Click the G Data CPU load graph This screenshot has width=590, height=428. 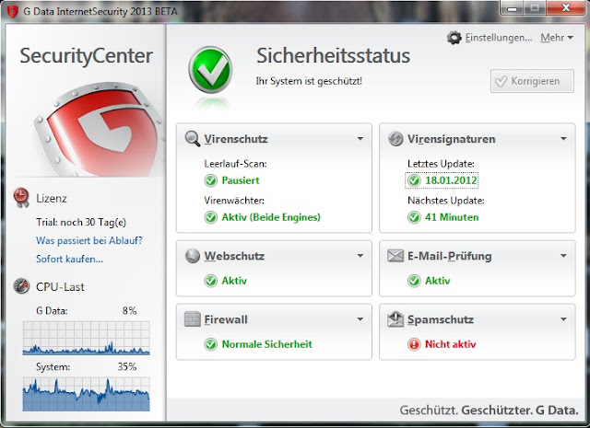86,338
